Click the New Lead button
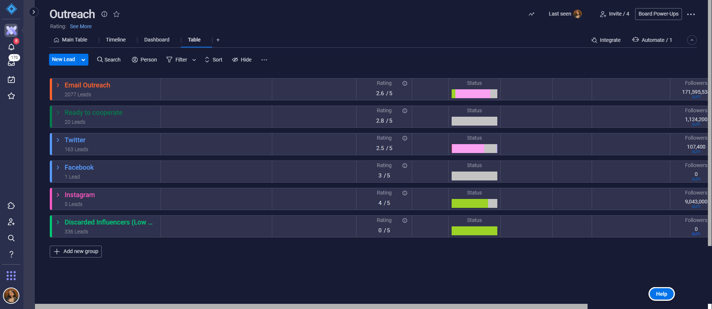This screenshot has height=309, width=712. 64,60
